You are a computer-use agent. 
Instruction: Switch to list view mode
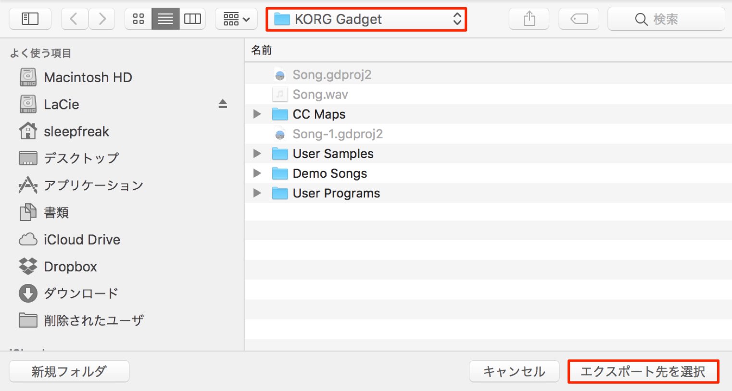pos(165,19)
